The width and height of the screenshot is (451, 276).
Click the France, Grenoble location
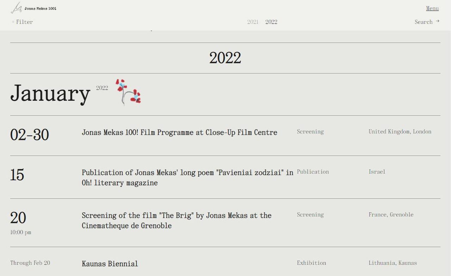(391, 215)
